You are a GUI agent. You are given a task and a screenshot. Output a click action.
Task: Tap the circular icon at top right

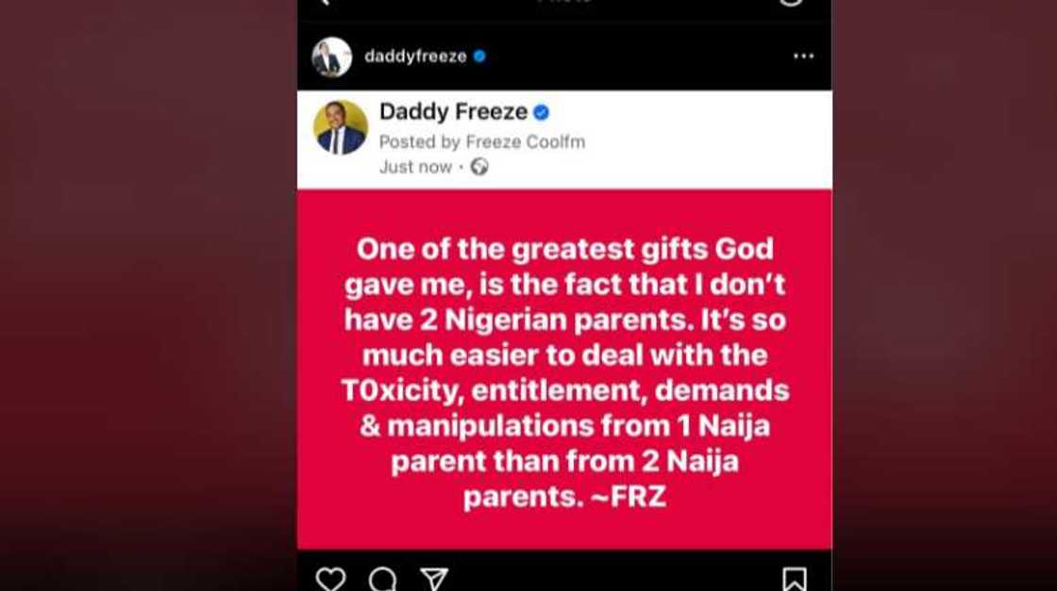tap(791, 3)
